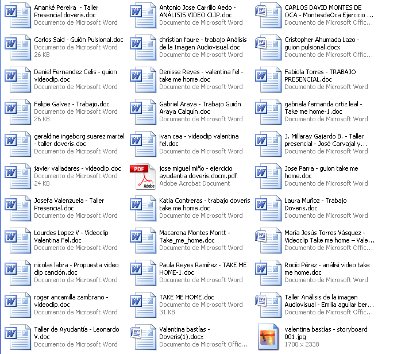Screen dimensions: 405x354
Task: Select Word icon for Felipe Galvez Trabajo.doc
Action: point(14,112)
